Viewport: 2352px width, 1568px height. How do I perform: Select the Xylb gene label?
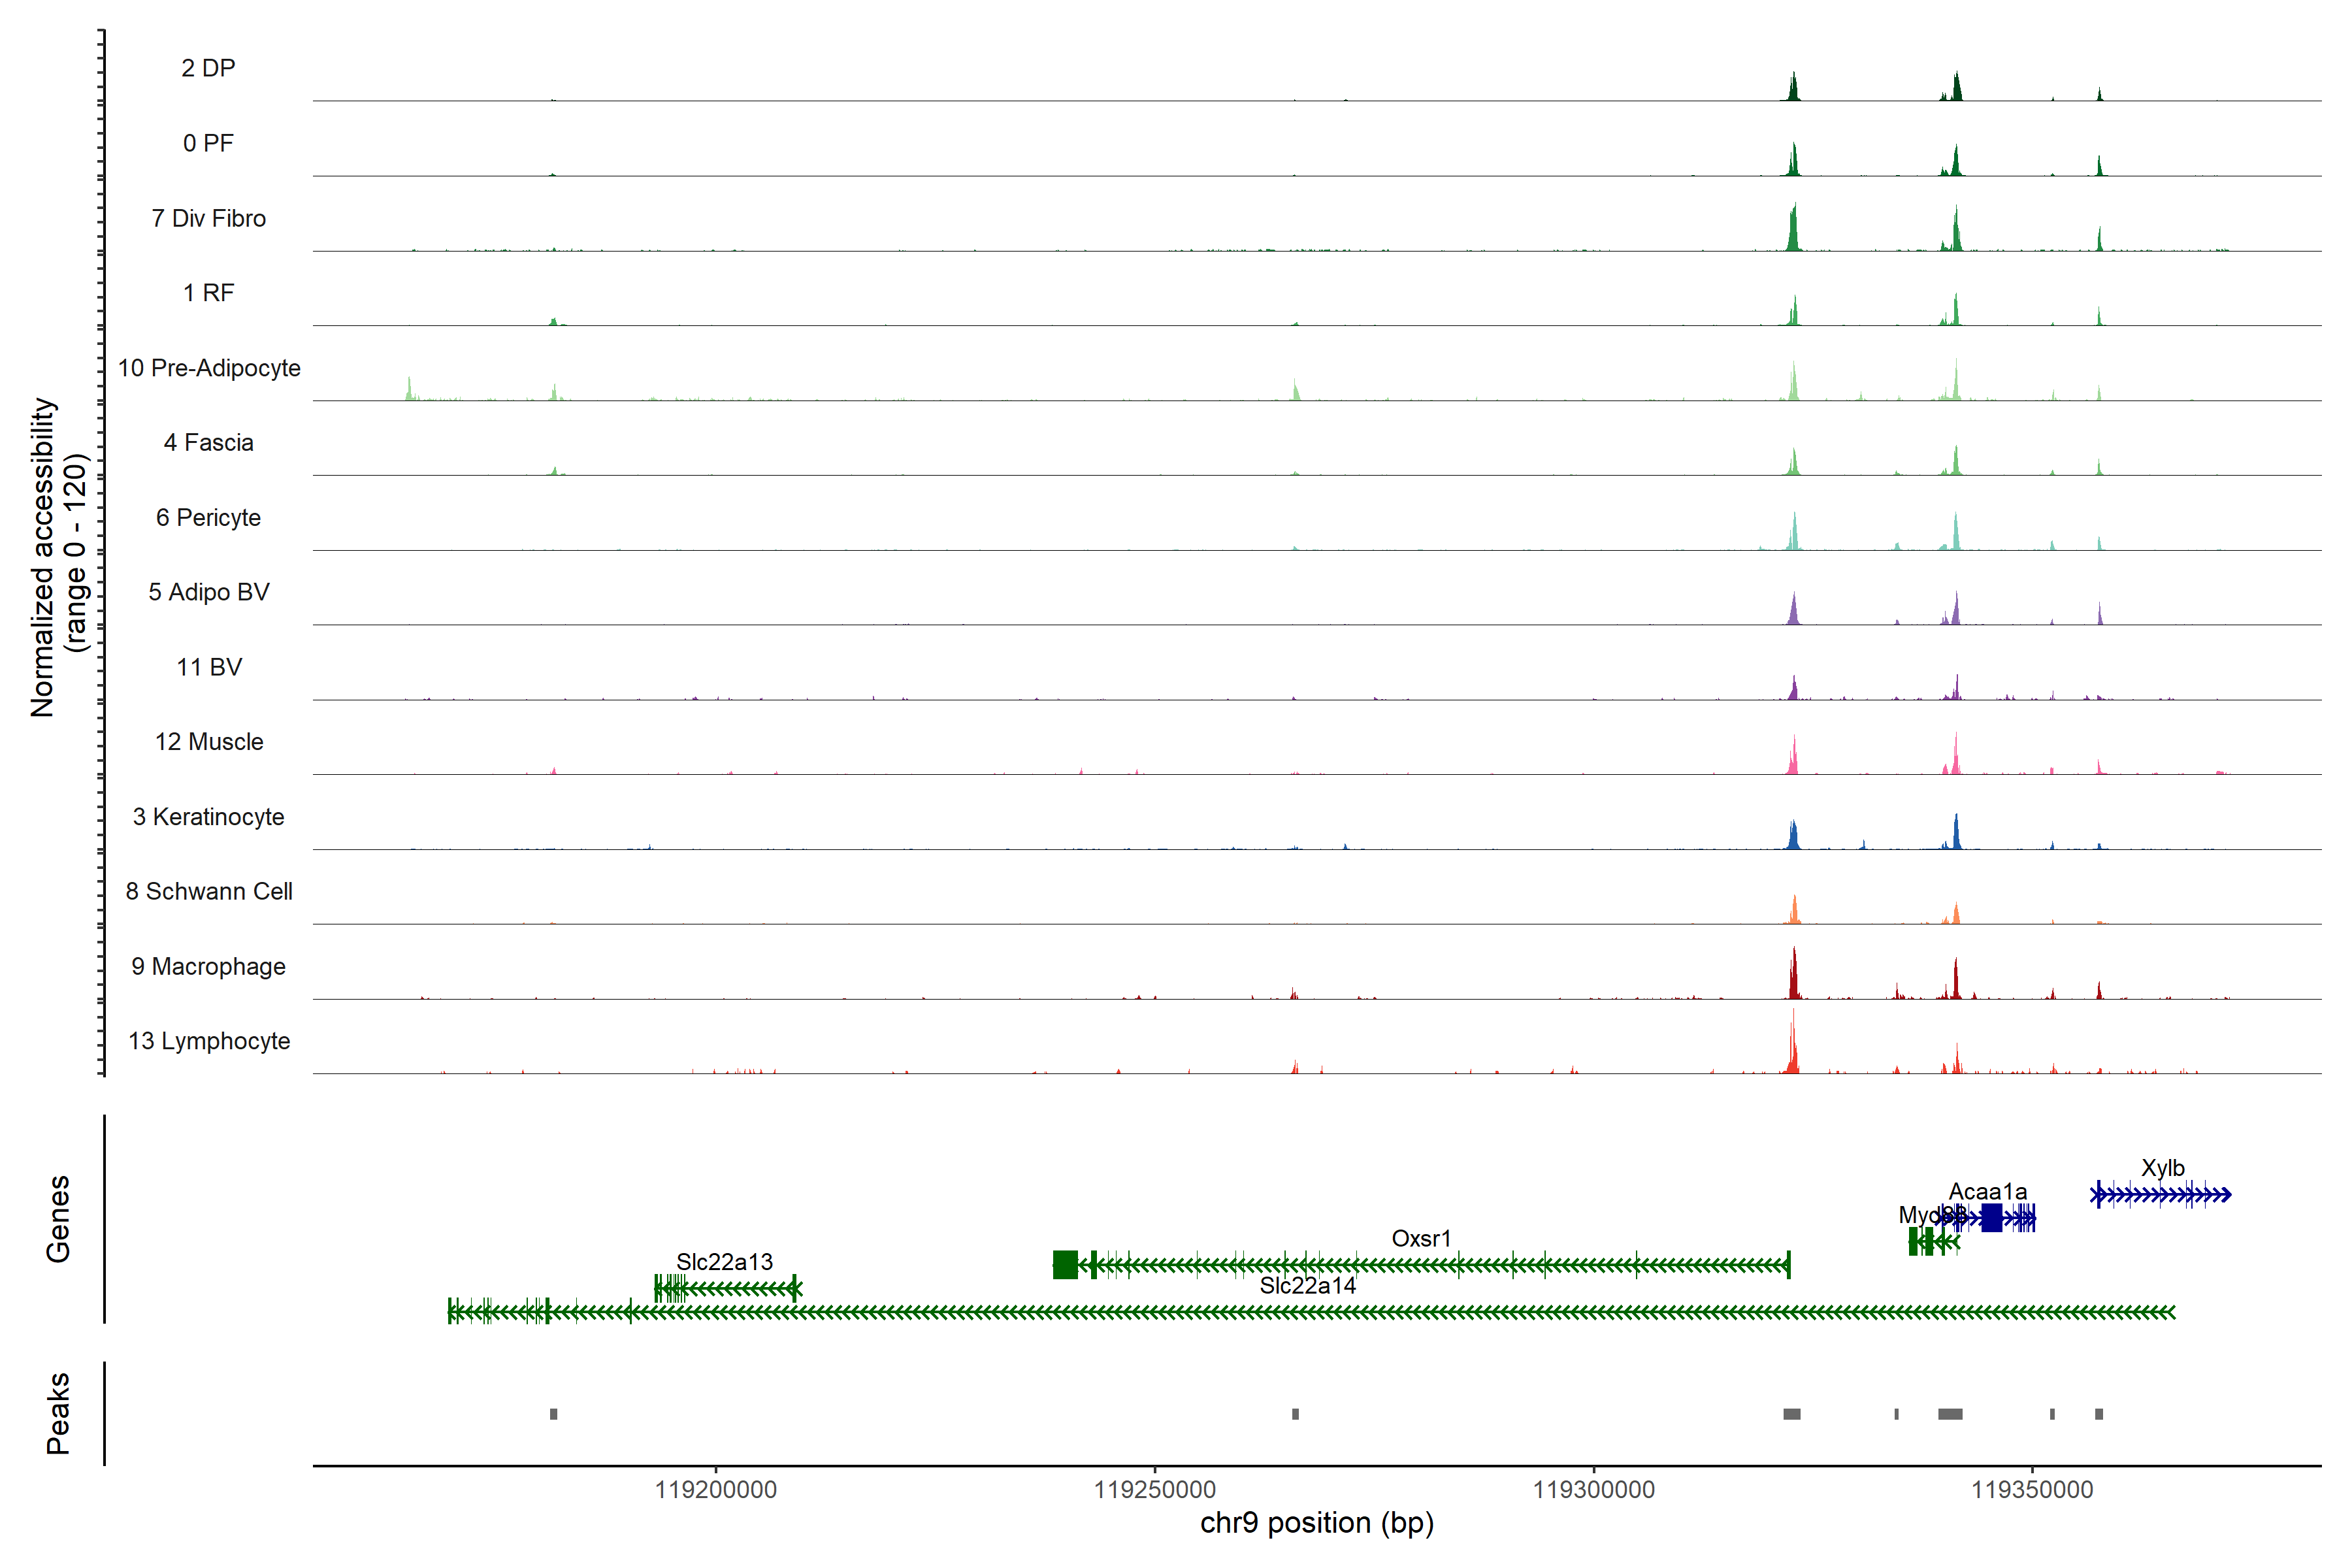pos(2162,1168)
